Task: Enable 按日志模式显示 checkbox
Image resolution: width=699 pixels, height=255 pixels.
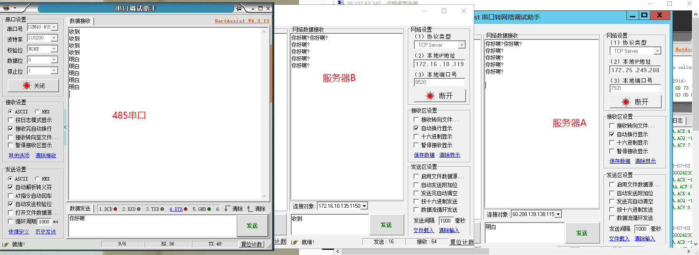Action: [10, 120]
